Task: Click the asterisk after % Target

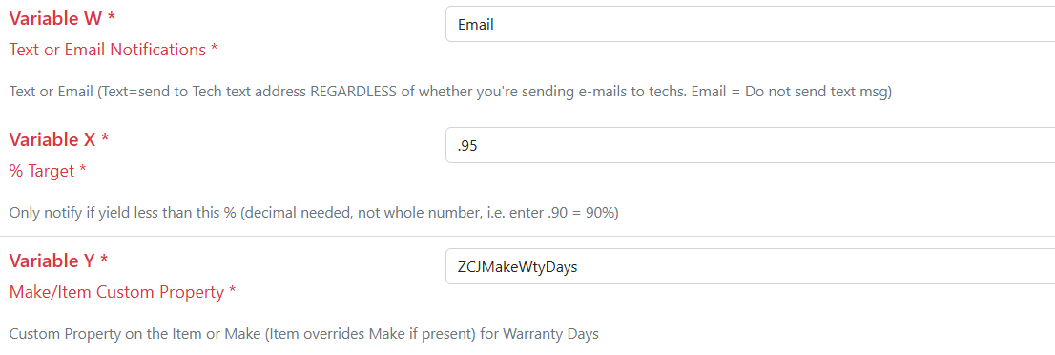Action: pos(82,169)
